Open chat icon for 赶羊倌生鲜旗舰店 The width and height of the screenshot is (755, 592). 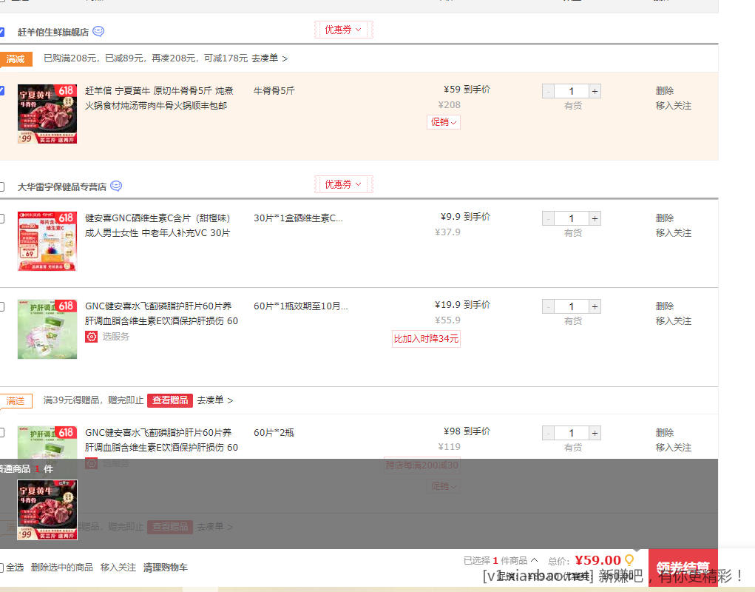tap(98, 31)
